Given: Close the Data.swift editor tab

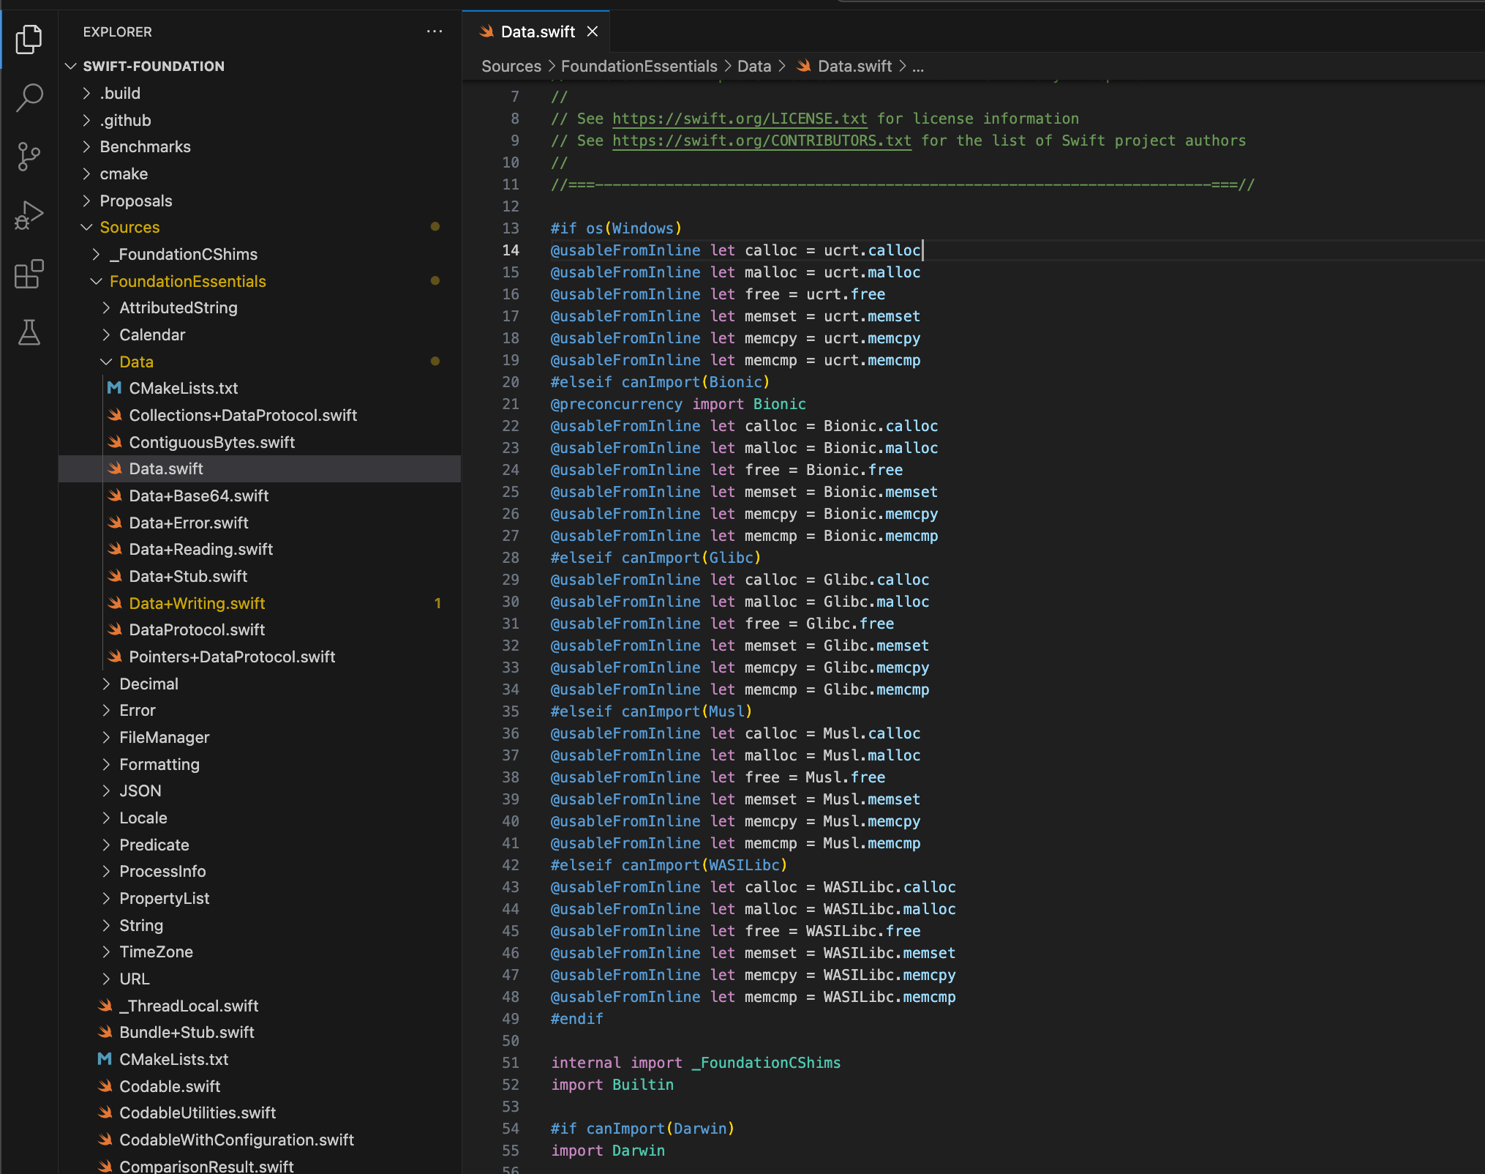Looking at the screenshot, I should click(593, 31).
